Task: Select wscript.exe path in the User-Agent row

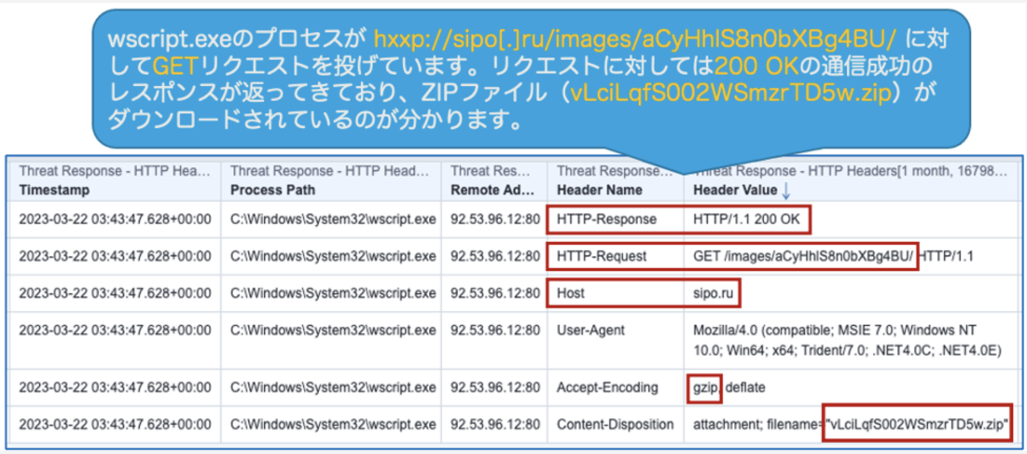Action: tap(333, 330)
